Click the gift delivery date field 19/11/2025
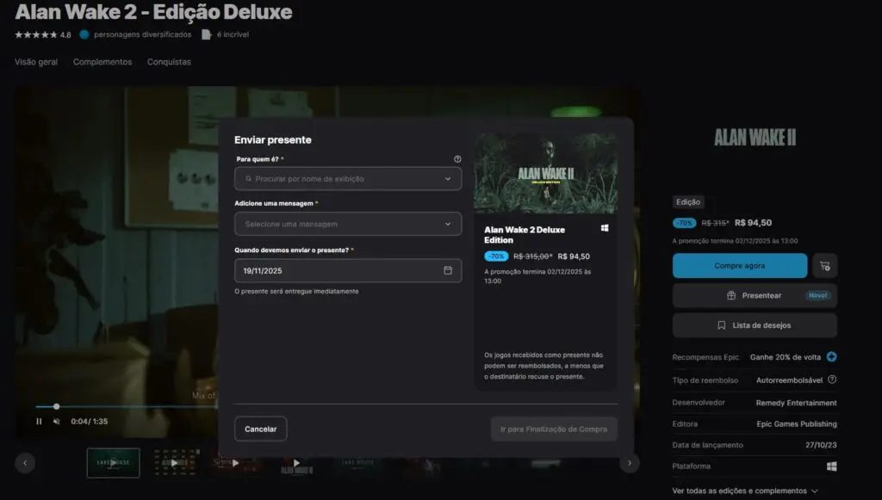Viewport: 882px width, 500px height. tap(336, 270)
